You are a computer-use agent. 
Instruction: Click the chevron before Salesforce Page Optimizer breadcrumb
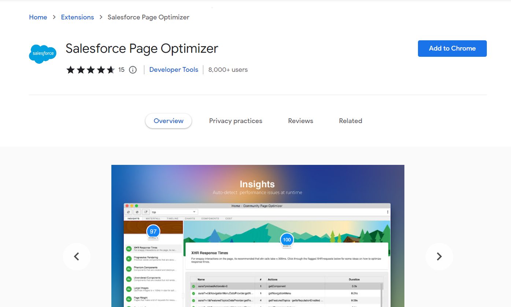click(x=100, y=17)
